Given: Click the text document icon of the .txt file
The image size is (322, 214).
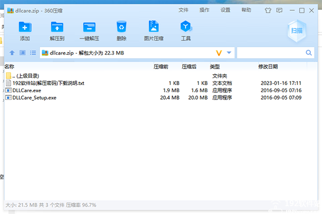Looking at the screenshot, I should pos(9,83).
